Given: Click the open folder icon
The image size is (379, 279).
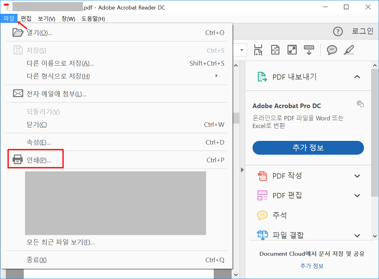Looking at the screenshot, I should 18,32.
